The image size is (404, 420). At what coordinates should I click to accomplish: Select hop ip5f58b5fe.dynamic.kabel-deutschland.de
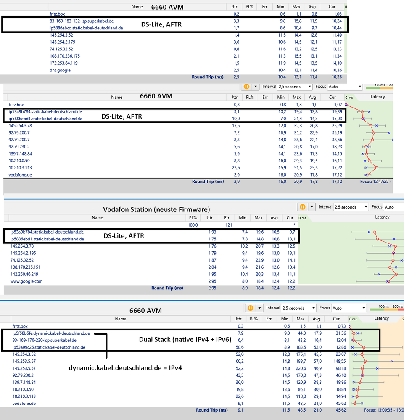(x=51, y=333)
